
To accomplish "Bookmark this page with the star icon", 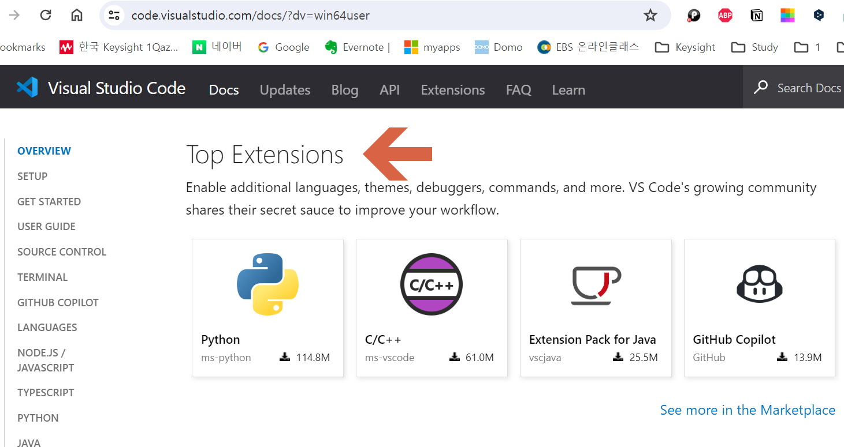I will pos(650,16).
